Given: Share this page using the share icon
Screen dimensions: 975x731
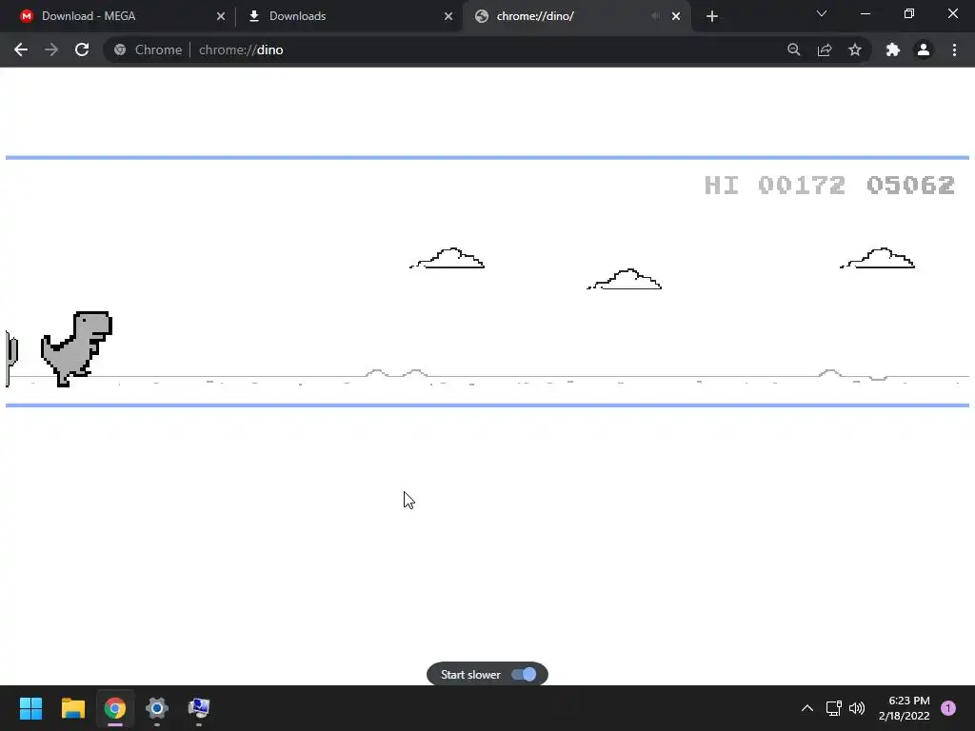Looking at the screenshot, I should tap(825, 49).
